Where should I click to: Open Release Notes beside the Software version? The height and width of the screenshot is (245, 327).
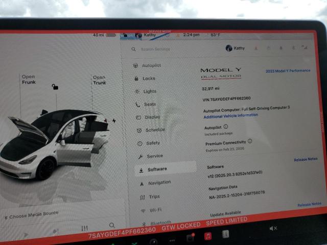(x=306, y=159)
